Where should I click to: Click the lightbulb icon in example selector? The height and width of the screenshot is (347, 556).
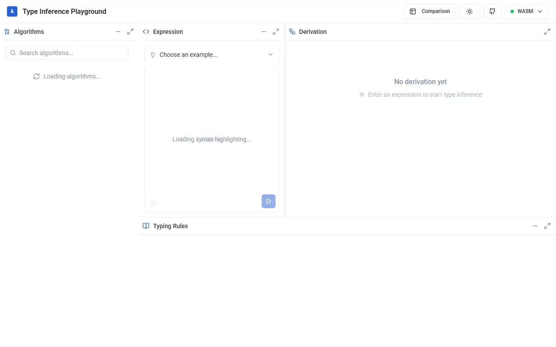tap(153, 55)
